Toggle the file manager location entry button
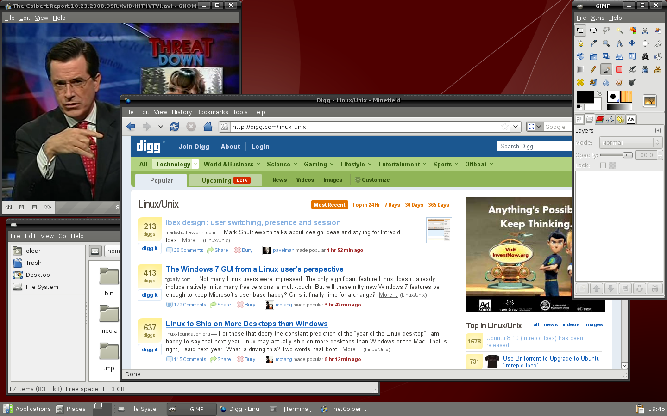Image resolution: width=667 pixels, height=416 pixels. (x=95, y=251)
